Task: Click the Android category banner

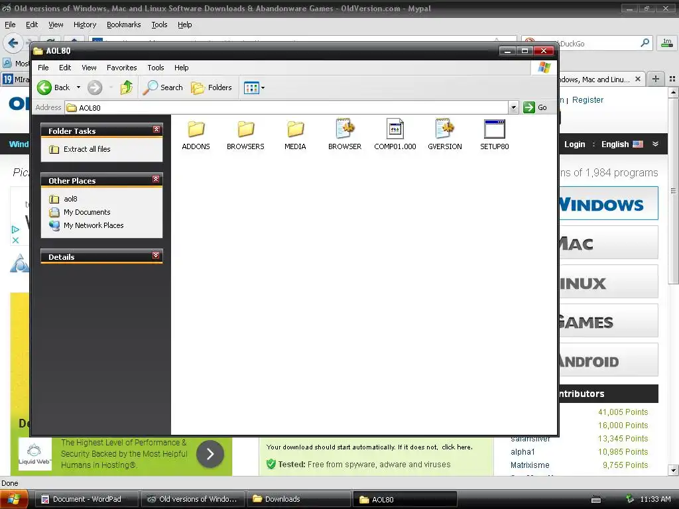Action: 608,360
